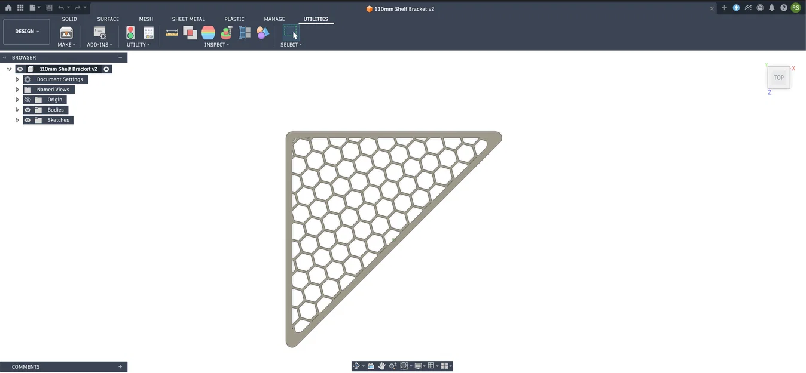Switch to the SHEET METAL tab

[x=188, y=19]
